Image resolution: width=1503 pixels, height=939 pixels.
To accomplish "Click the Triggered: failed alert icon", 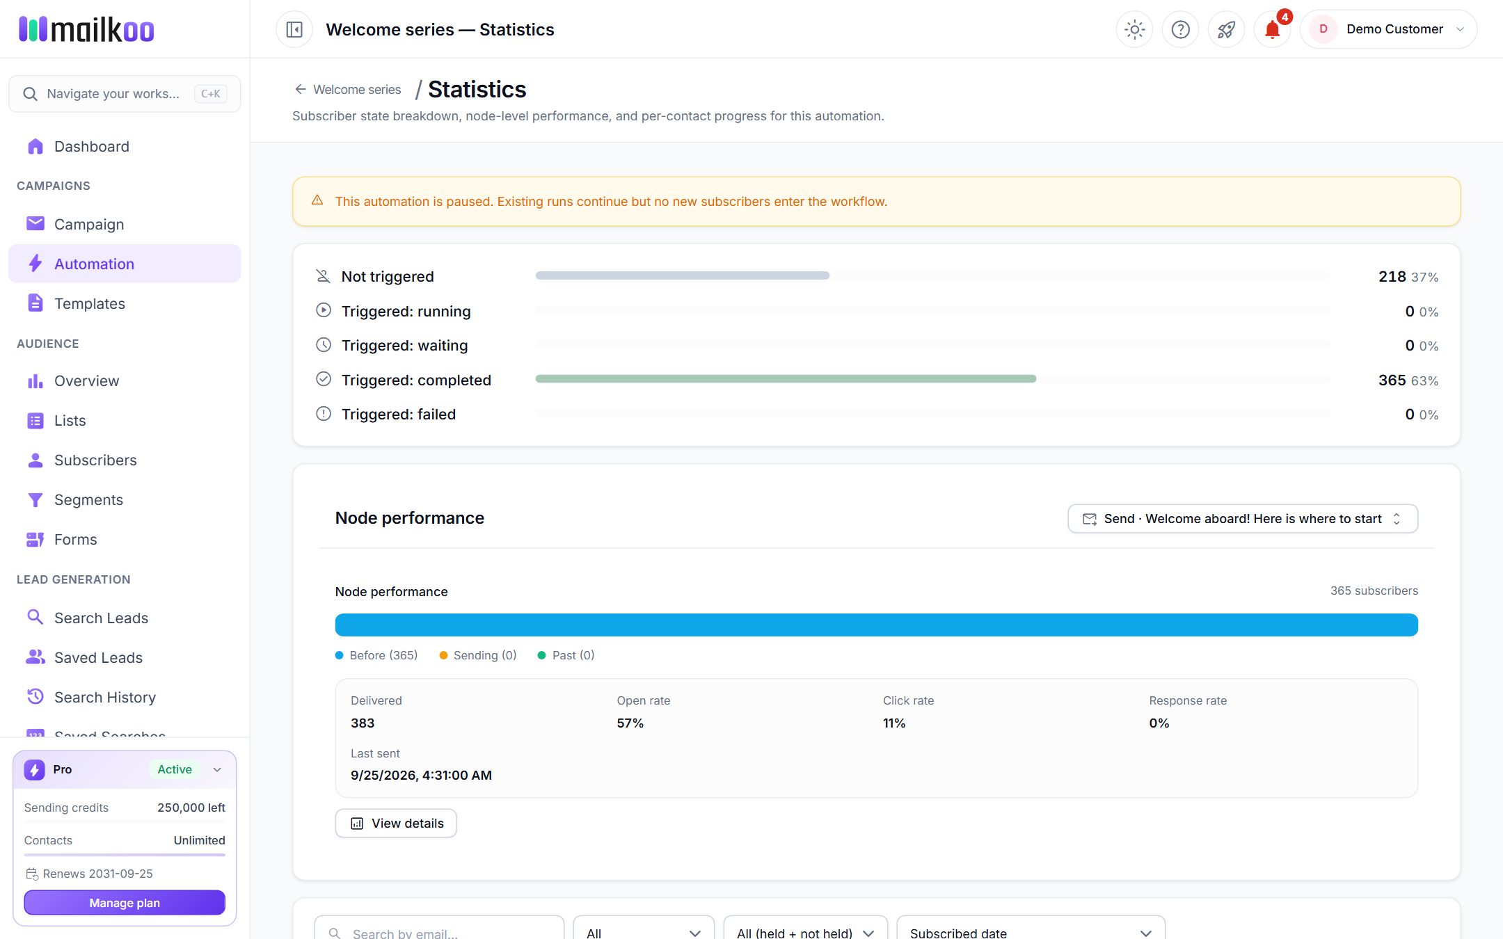I will click(x=323, y=414).
